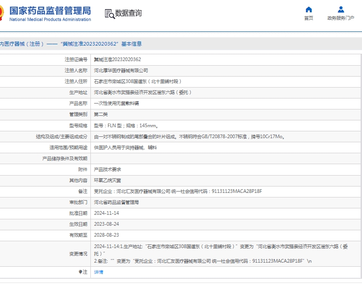
Task: Click the bulb icon beside 注
Action: pyautogui.click(x=80, y=272)
